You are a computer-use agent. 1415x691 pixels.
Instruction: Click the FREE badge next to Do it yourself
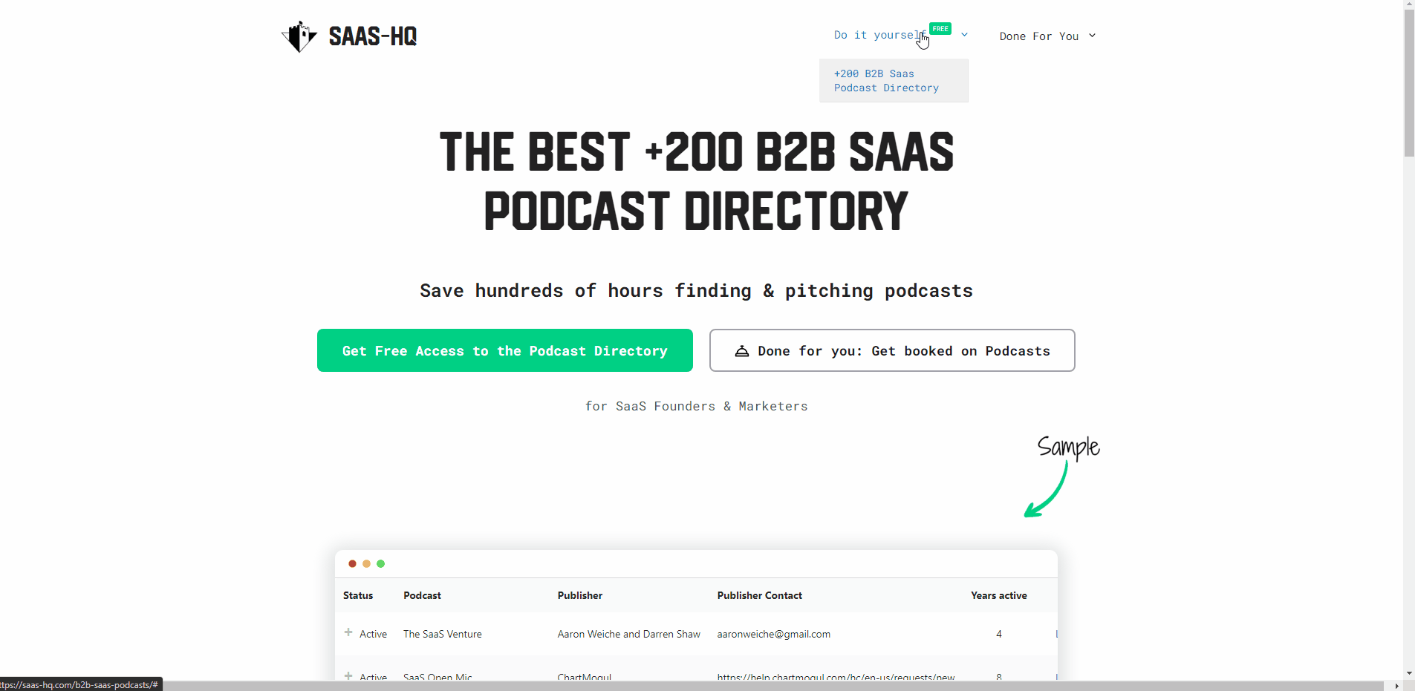(x=939, y=28)
